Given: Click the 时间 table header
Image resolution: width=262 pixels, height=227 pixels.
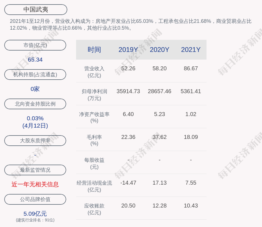Looking at the screenshot, I should click(x=94, y=50).
